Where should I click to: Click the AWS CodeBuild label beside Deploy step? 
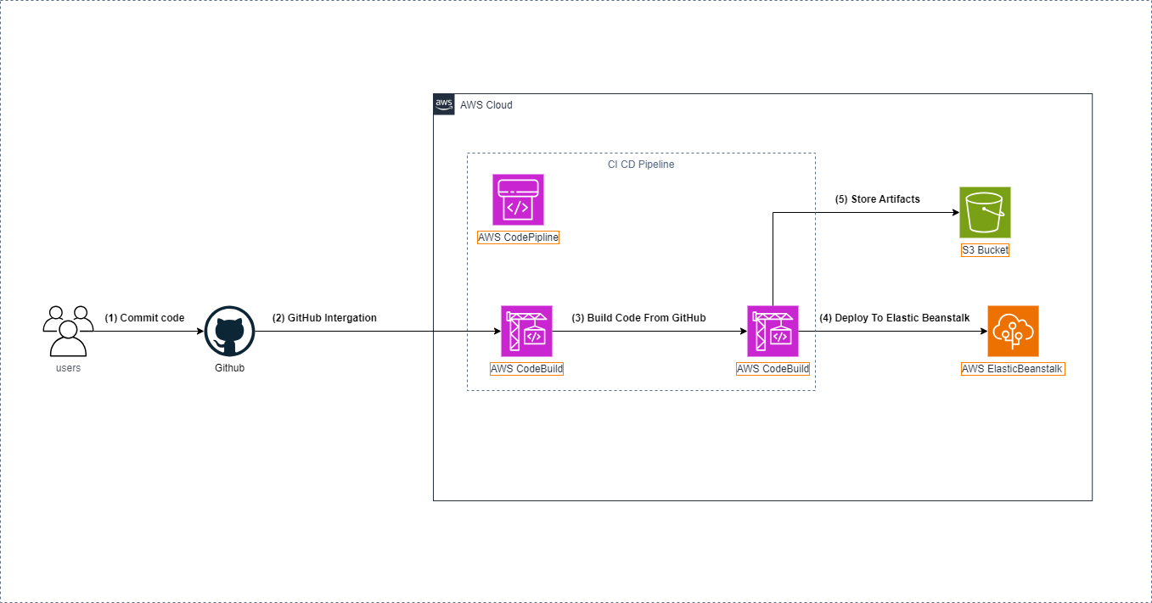pyautogui.click(x=773, y=369)
